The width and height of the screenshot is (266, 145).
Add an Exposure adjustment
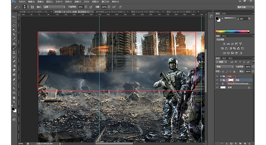click(x=236, y=44)
